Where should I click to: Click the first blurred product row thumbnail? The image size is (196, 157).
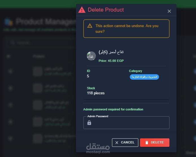pyautogui.click(x=38, y=71)
